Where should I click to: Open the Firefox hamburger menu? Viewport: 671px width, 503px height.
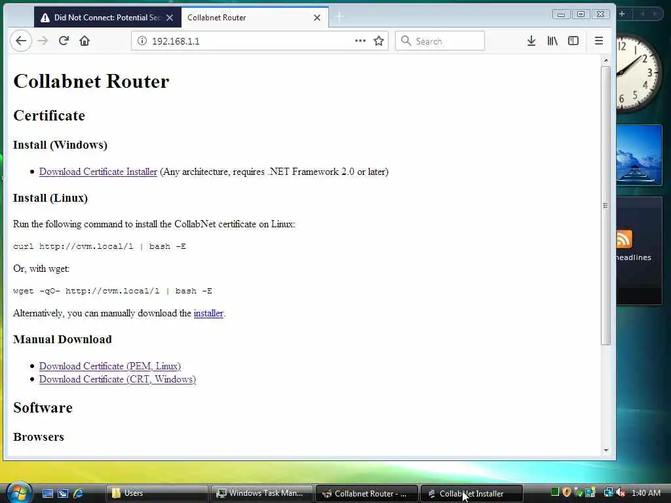[x=599, y=41]
